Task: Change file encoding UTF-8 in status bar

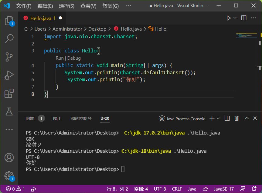Action: click(160, 189)
